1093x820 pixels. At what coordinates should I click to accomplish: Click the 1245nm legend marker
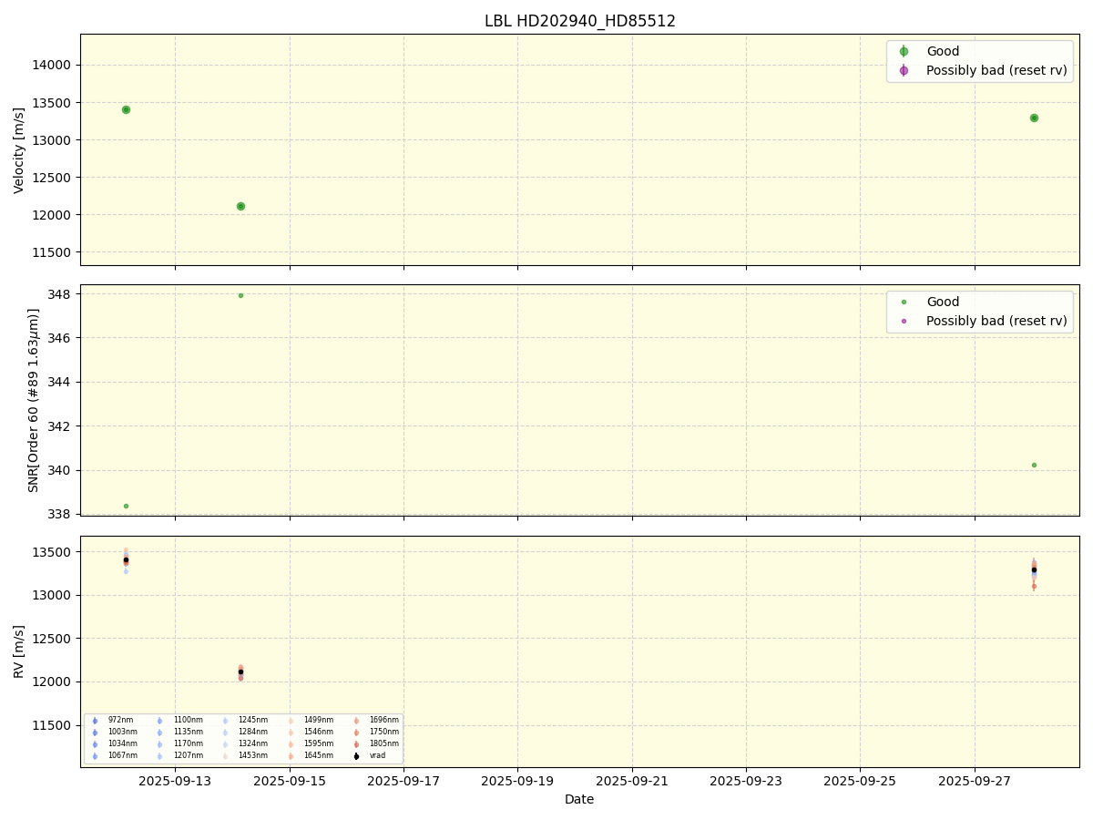coord(225,721)
